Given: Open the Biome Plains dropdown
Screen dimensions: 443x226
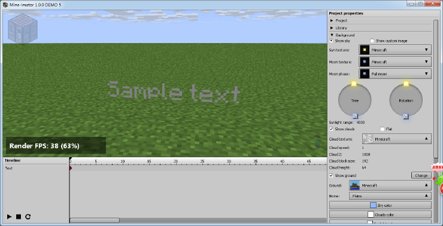Looking at the screenshot, I should coord(390,196).
